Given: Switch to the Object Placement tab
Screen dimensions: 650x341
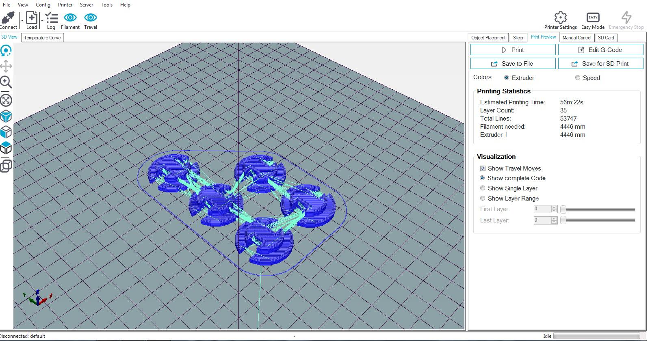Looking at the screenshot, I should 488,38.
